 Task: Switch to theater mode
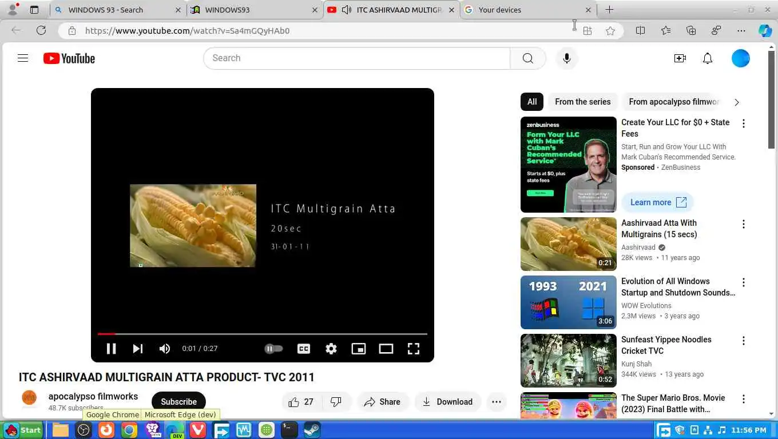386,349
